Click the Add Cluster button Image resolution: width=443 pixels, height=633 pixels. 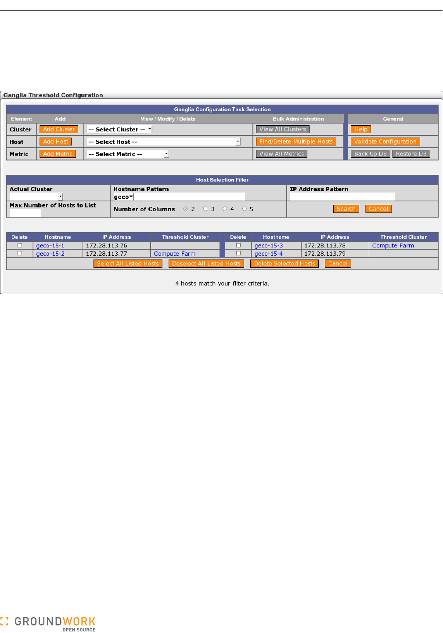click(x=59, y=129)
